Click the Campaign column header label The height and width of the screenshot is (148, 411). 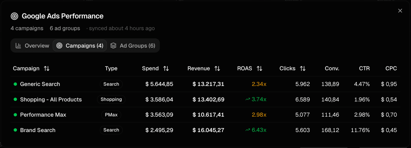26,69
